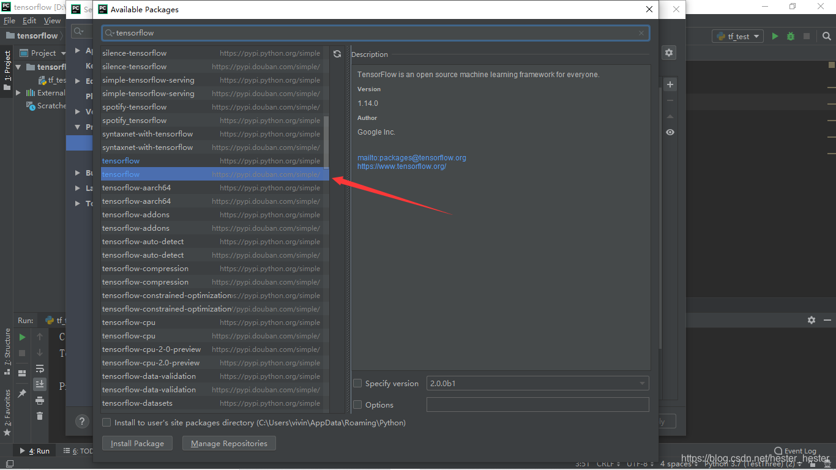Open the 1: Project side tab
The width and height of the screenshot is (836, 470).
7,70
